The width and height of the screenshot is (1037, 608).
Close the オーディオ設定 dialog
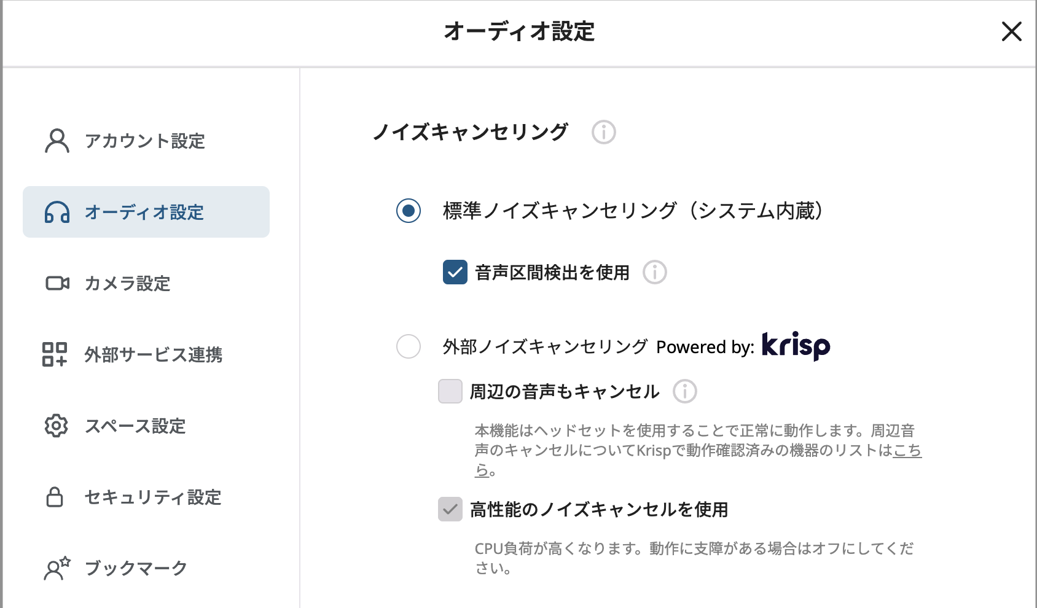(1011, 32)
